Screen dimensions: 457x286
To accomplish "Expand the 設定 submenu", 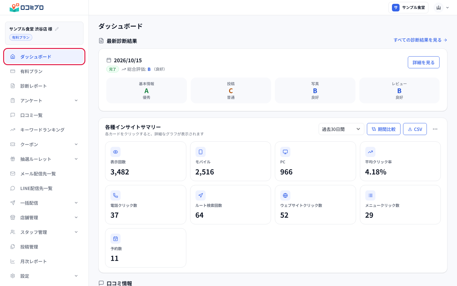I will tap(44, 276).
